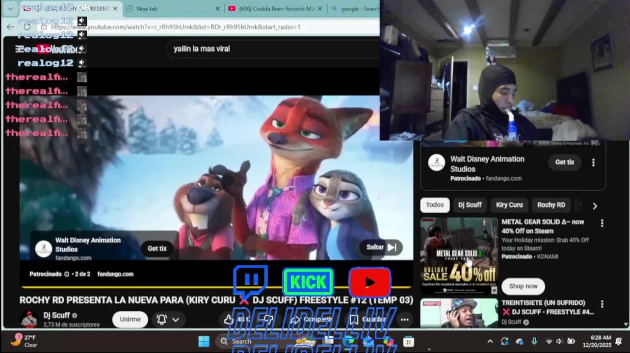The width and height of the screenshot is (630, 353).
Task: Select the Kiry Curu filter chip
Action: (509, 205)
